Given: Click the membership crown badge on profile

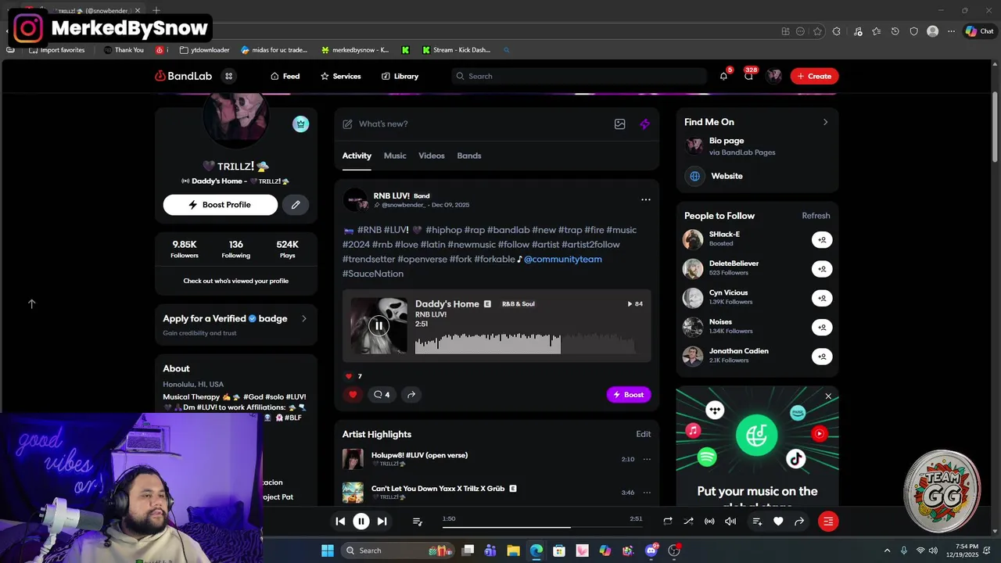Looking at the screenshot, I should pyautogui.click(x=300, y=124).
